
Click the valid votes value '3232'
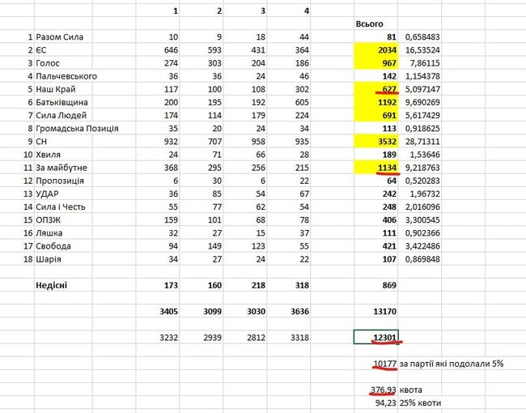[169, 338]
